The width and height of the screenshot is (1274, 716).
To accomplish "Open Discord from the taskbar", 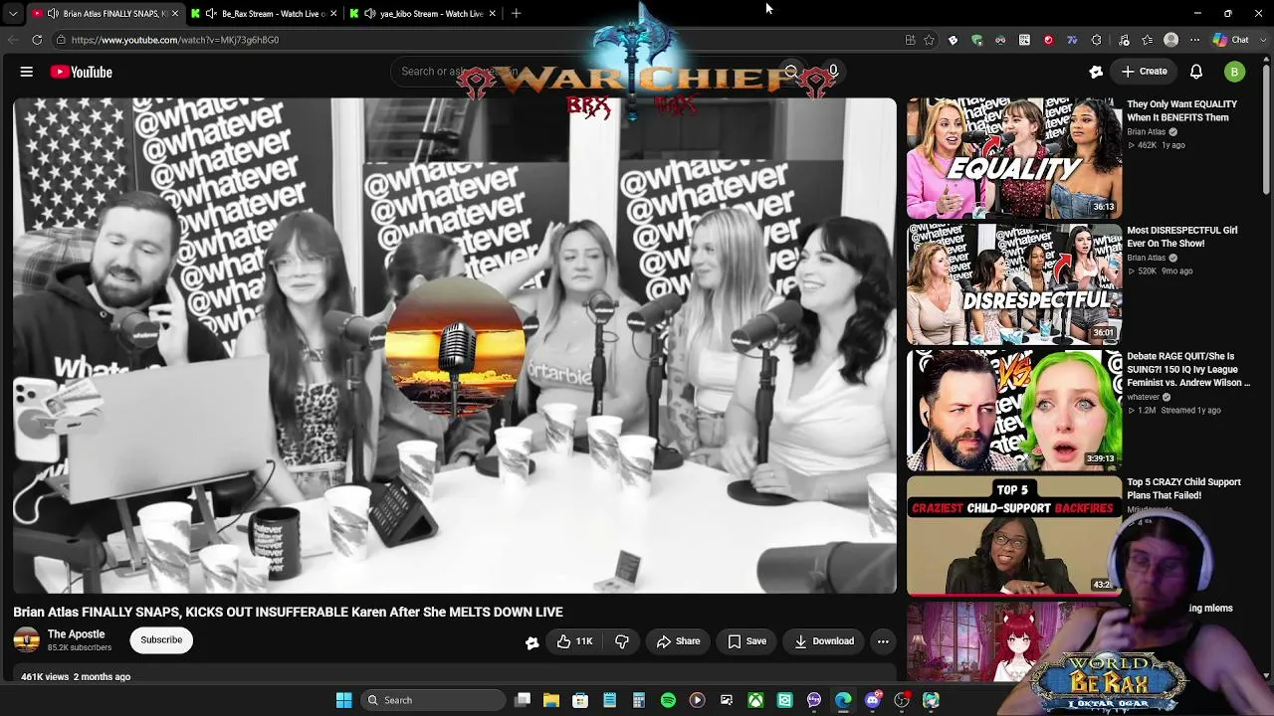I will click(873, 700).
